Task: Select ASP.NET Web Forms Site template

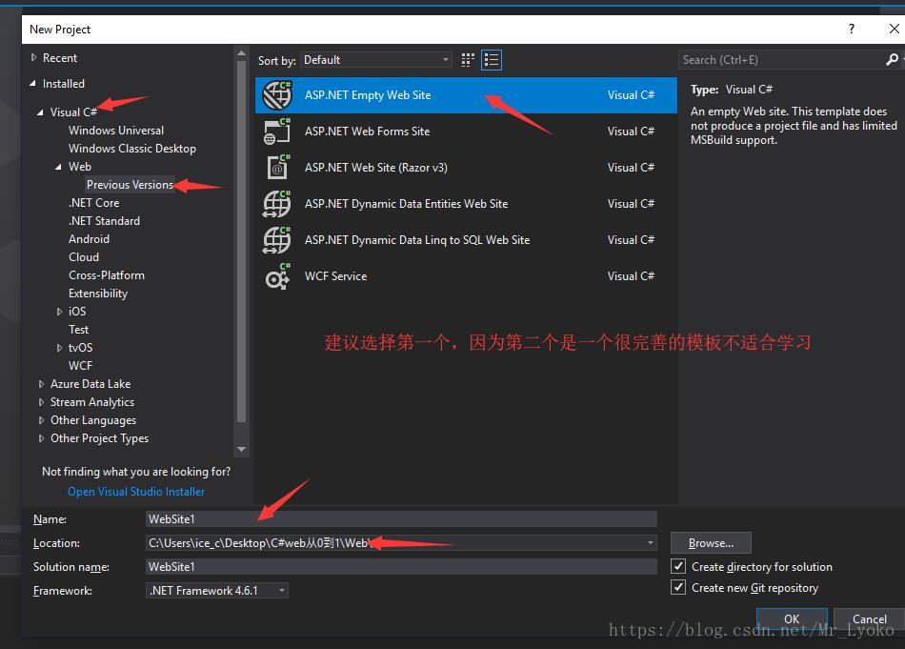Action: coord(466,132)
